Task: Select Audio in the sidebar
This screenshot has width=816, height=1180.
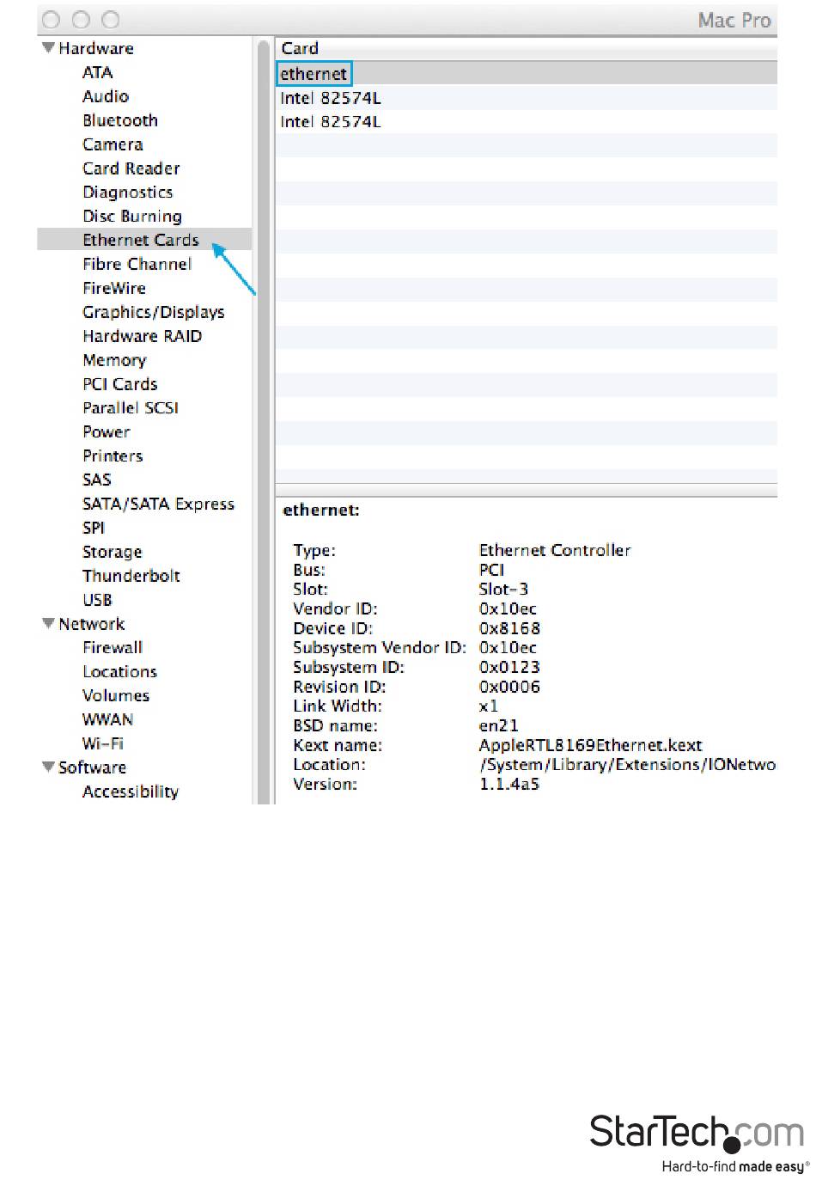Action: [106, 96]
